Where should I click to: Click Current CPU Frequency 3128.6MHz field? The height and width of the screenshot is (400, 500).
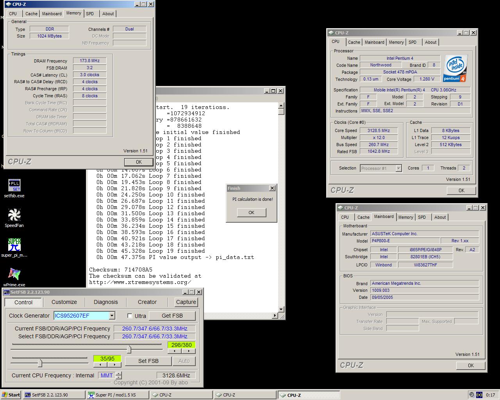click(176, 375)
